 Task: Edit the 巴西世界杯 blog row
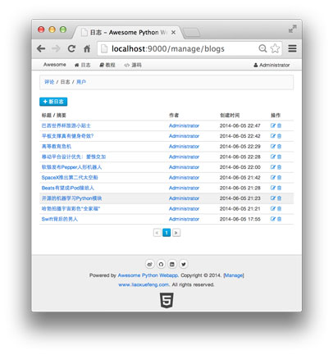[273, 125]
